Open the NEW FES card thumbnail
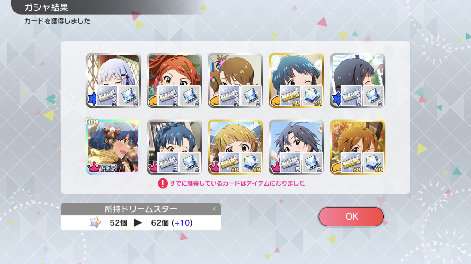The width and height of the screenshot is (471, 264). click(113, 147)
